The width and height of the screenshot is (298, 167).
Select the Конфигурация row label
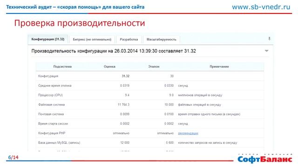point(48,76)
